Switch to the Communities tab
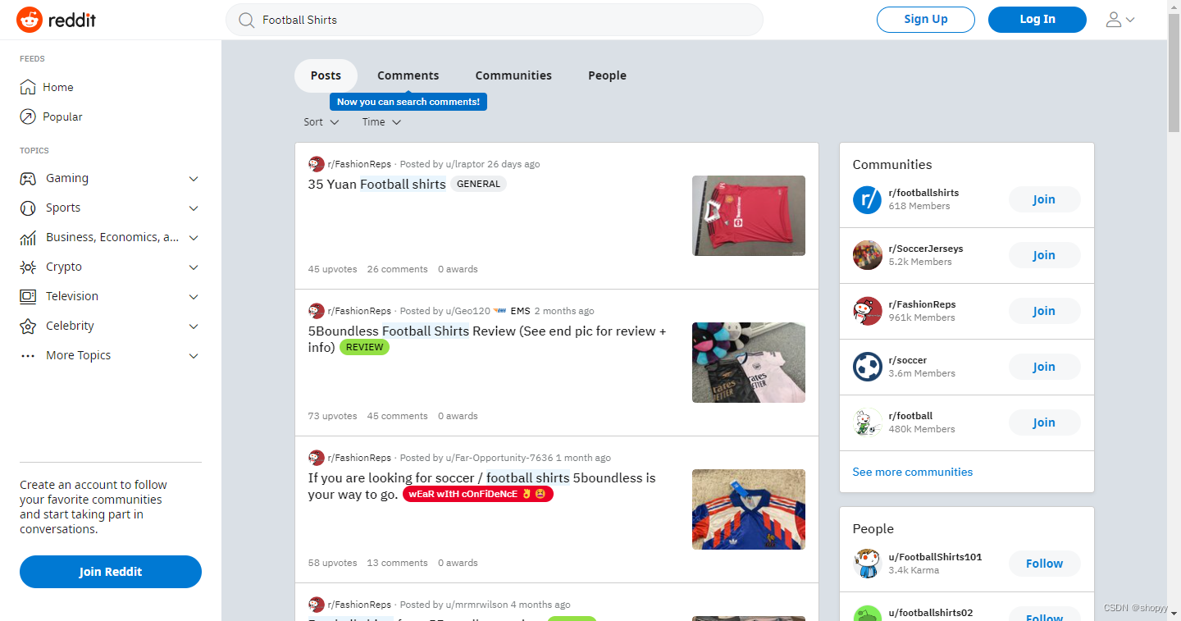The height and width of the screenshot is (621, 1181). coord(513,75)
